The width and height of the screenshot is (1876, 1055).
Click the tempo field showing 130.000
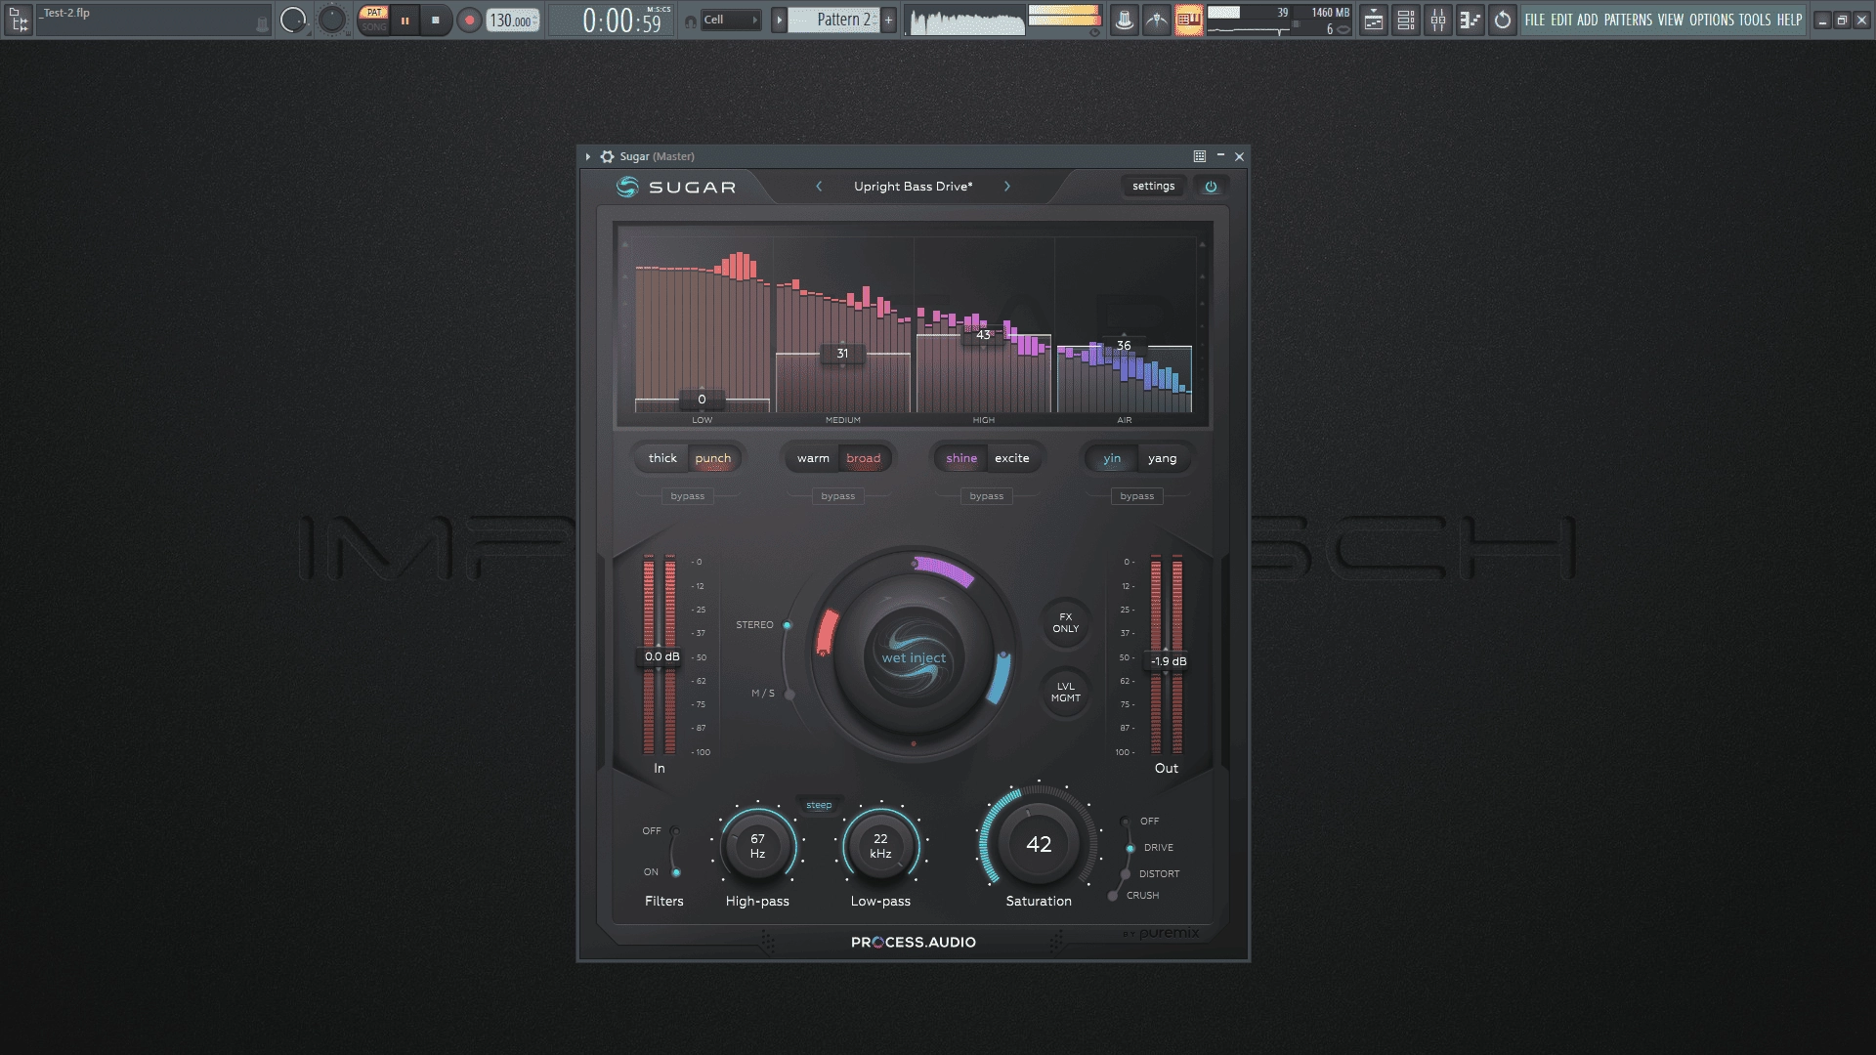(x=513, y=20)
